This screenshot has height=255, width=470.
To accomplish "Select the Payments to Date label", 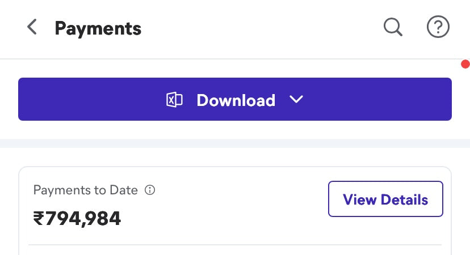I will [85, 190].
